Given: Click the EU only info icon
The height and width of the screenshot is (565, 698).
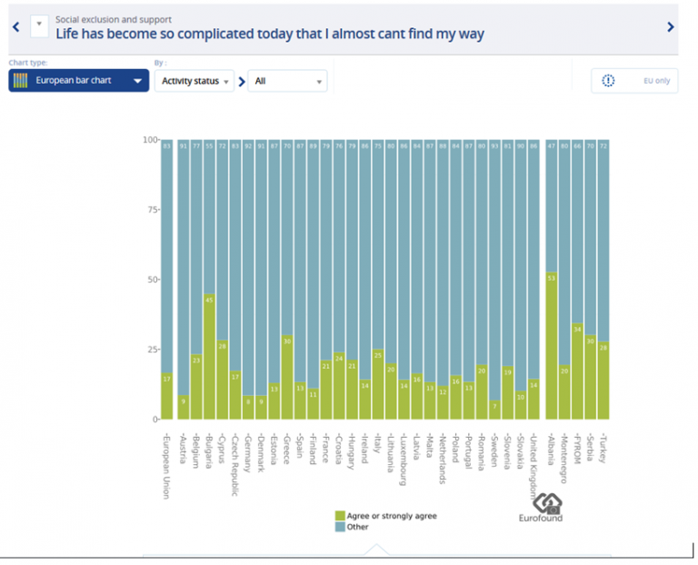Looking at the screenshot, I should [x=608, y=81].
